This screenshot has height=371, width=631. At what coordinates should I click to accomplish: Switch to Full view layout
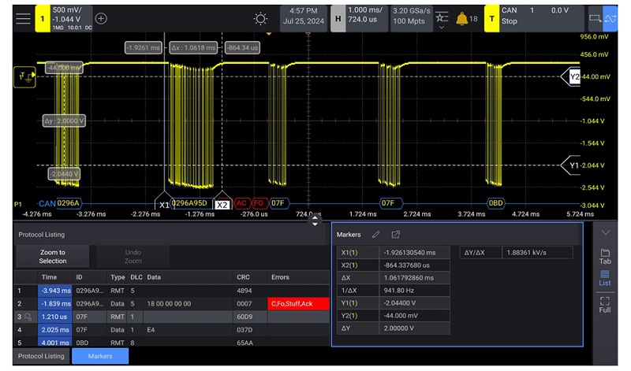(605, 305)
